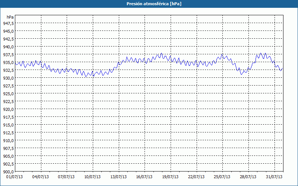The height and width of the screenshot is (186, 298).
Task: Click the 19/07/13 date label
Action: pyautogui.click(x=170, y=177)
